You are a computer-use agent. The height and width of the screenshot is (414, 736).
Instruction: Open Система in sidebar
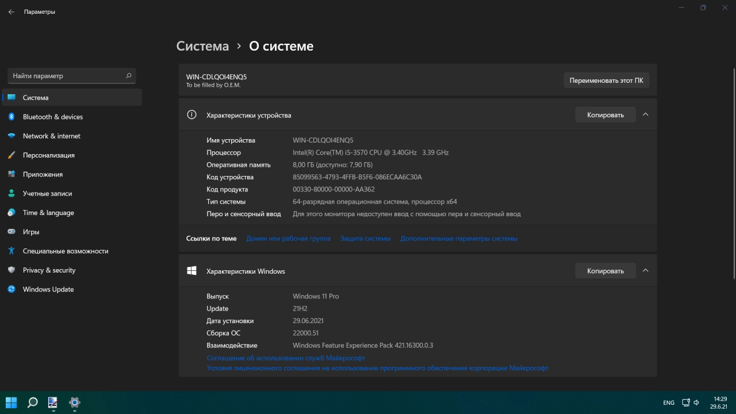pos(72,98)
